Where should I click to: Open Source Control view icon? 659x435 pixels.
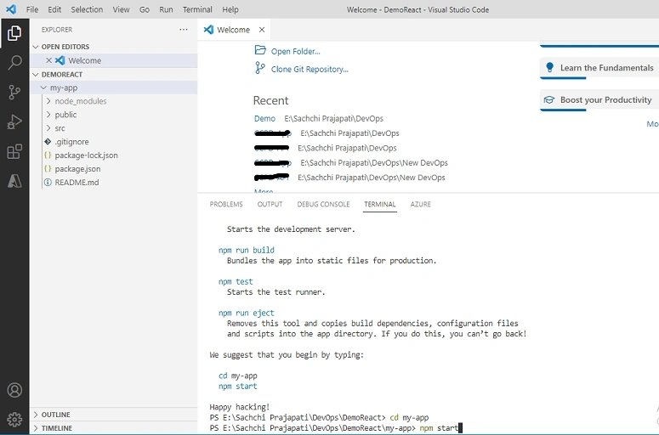(14, 92)
